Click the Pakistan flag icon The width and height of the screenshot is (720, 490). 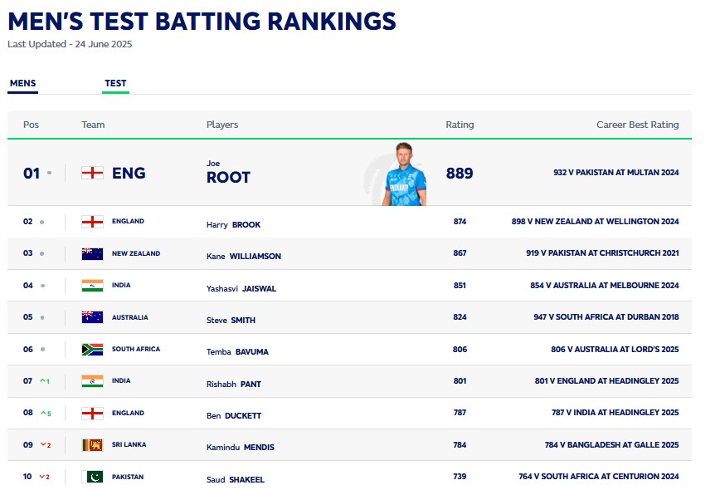[x=92, y=477]
